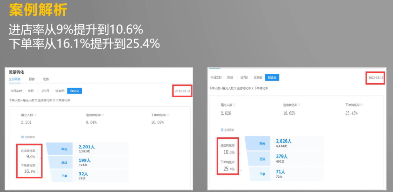Click info icon beside 下单转化率 above 16.08%
This screenshot has width=393, height=192.
(168, 115)
